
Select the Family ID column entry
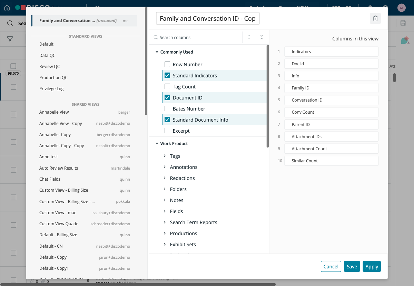331,88
